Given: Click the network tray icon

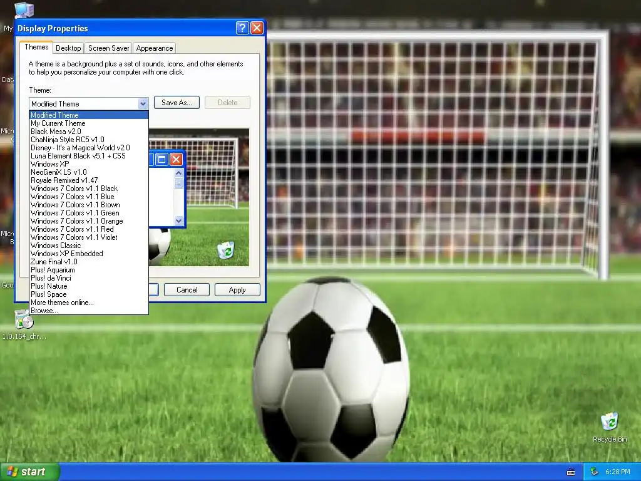Looking at the screenshot, I should point(595,472).
